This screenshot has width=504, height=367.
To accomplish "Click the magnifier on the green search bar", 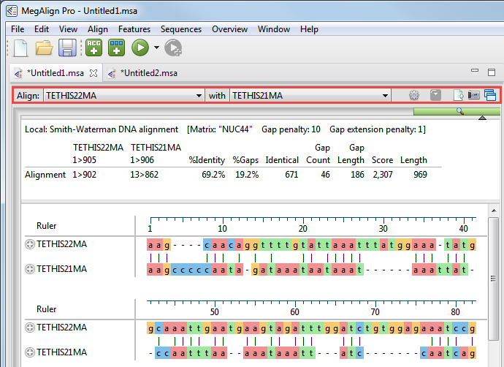I will 460,111.
